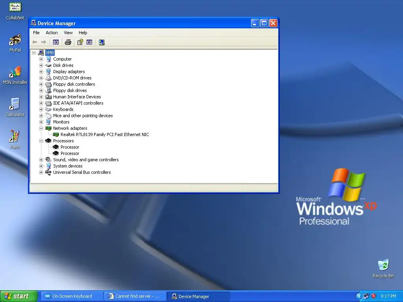The image size is (403, 302).
Task: Expand the System devices category
Action: pos(41,166)
